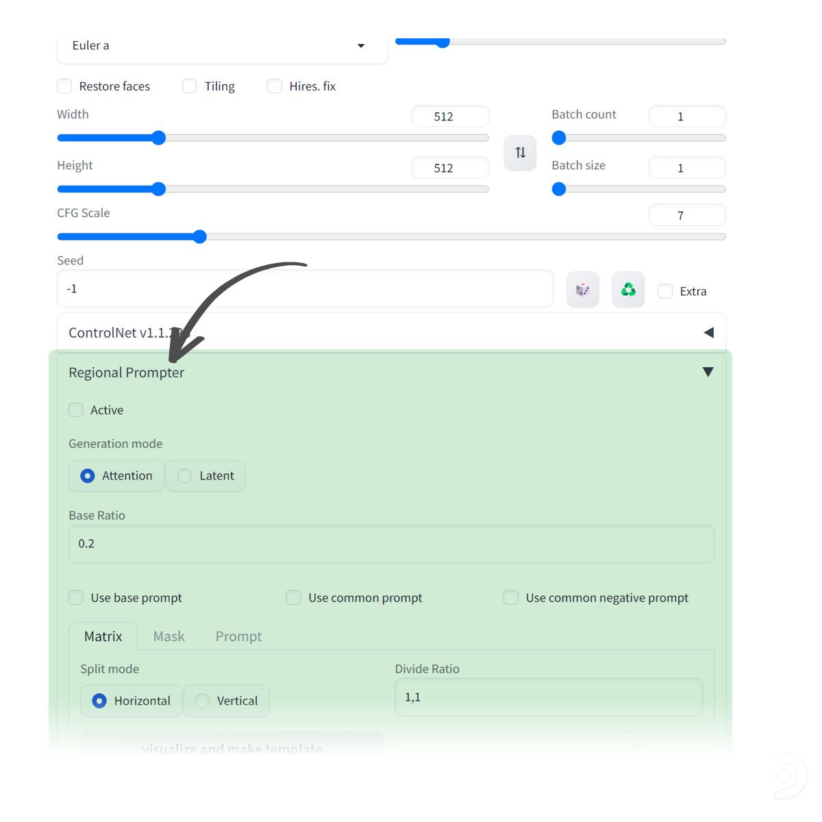822x822 pixels.
Task: Swap width and height with arrows button
Action: tap(520, 153)
